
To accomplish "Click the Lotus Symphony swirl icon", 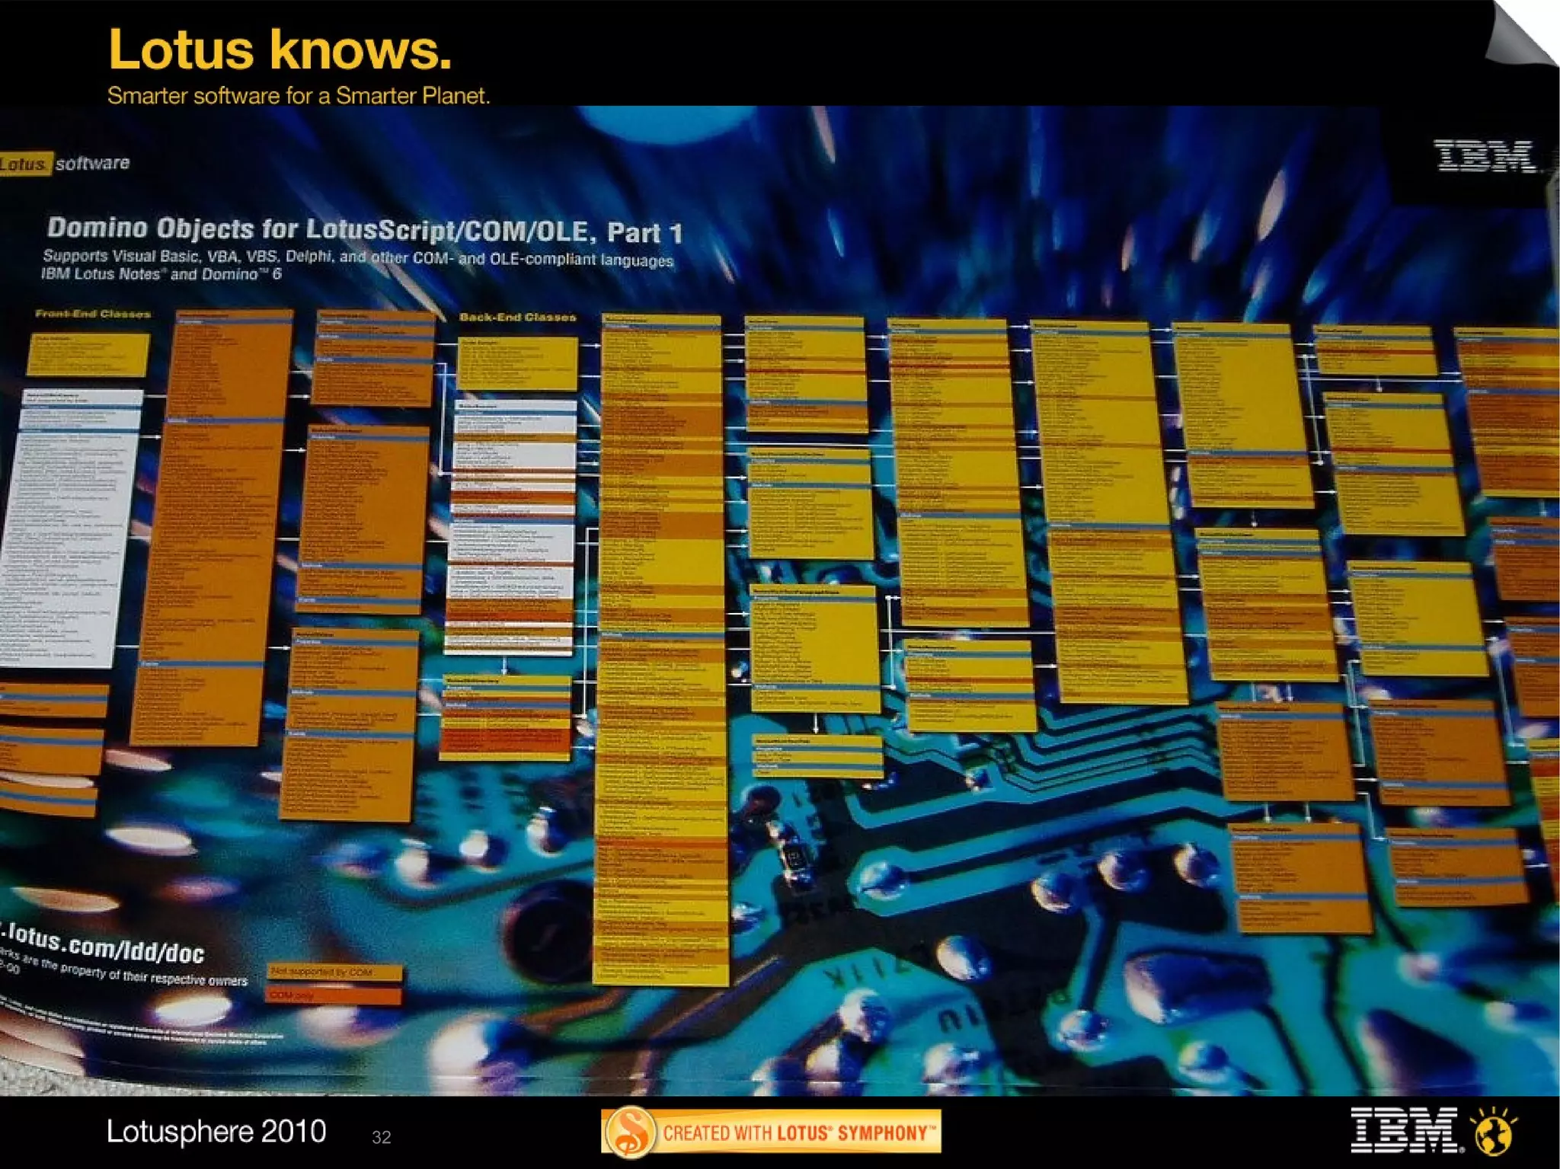I will [629, 1132].
